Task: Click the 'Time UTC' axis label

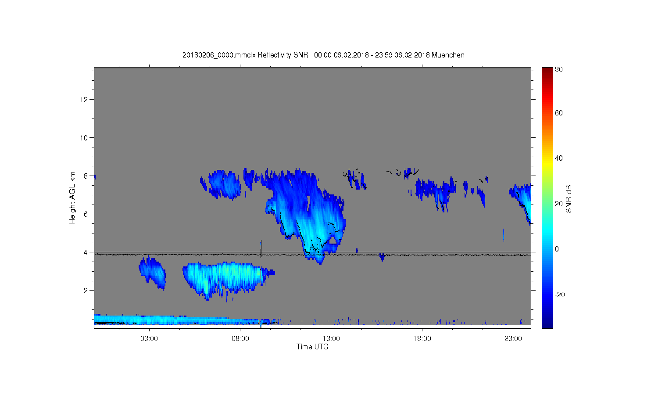Action: coord(312,347)
